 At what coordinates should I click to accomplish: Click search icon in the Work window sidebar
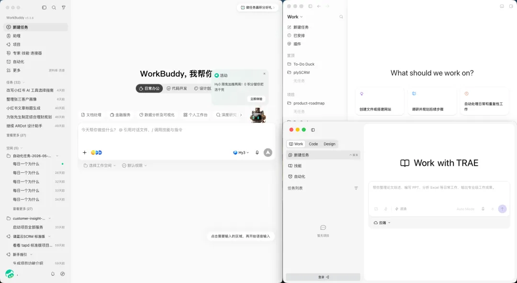[x=341, y=17]
